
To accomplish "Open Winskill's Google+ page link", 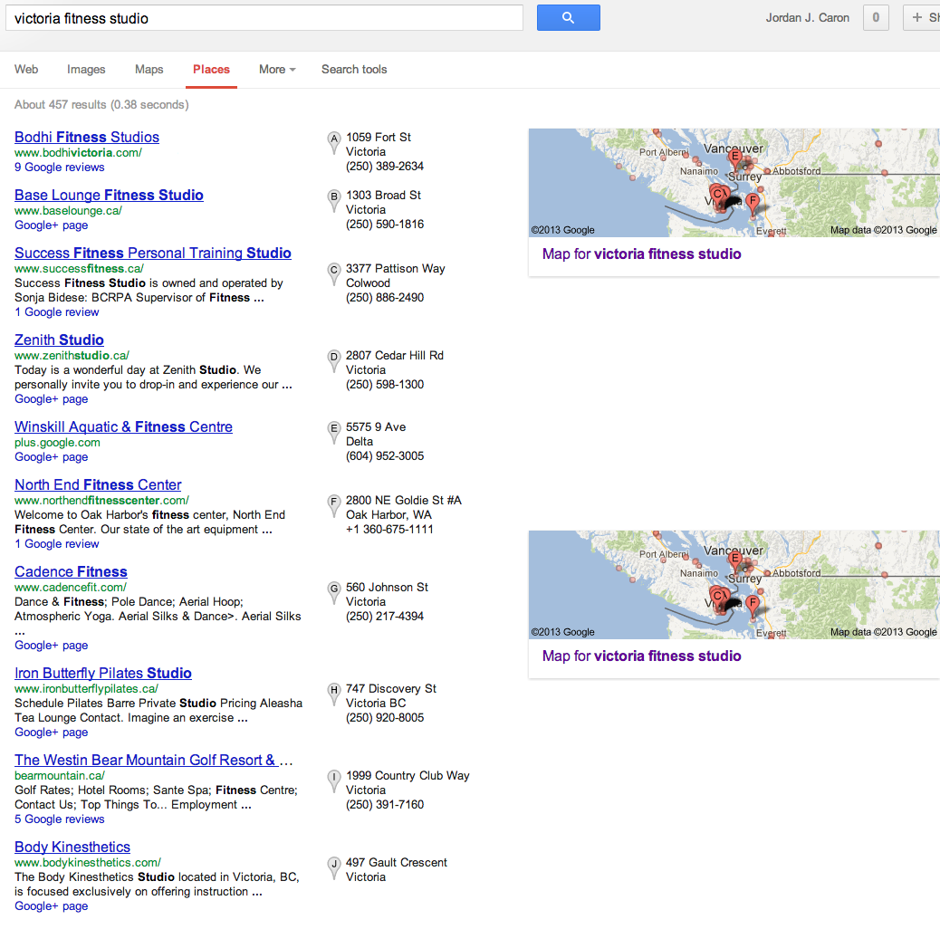I will [x=51, y=457].
